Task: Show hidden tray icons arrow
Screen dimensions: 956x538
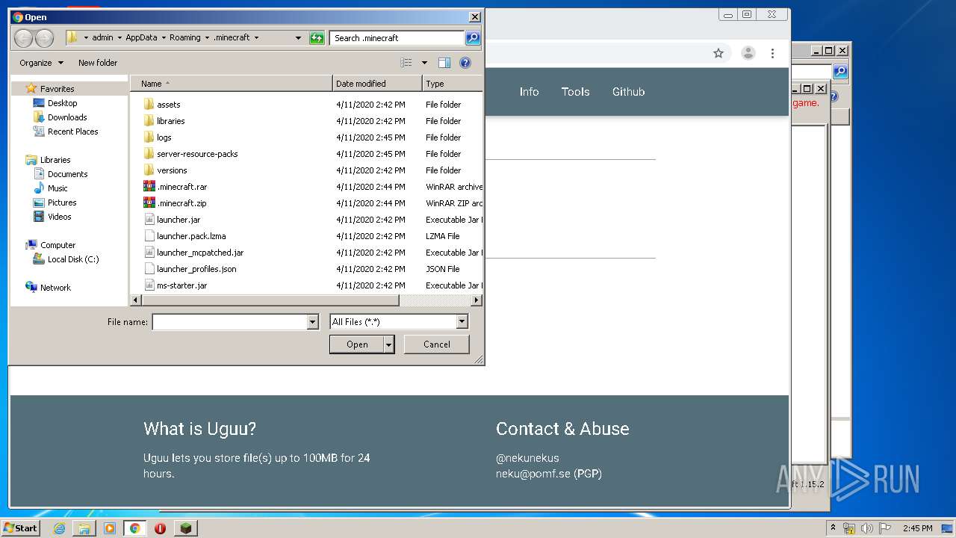Action: 833,528
